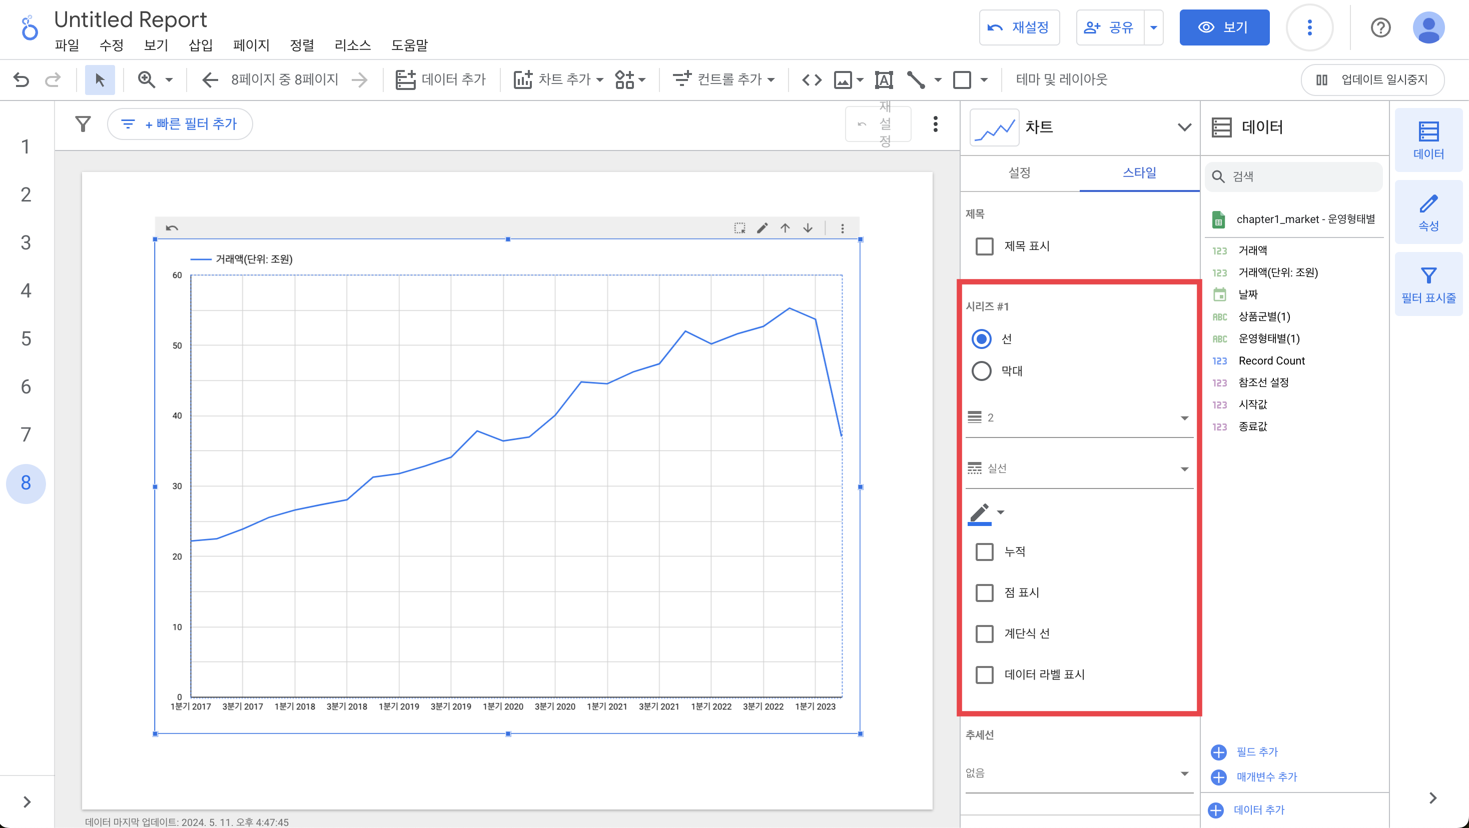Click the blue 보기 view button

[1224, 27]
